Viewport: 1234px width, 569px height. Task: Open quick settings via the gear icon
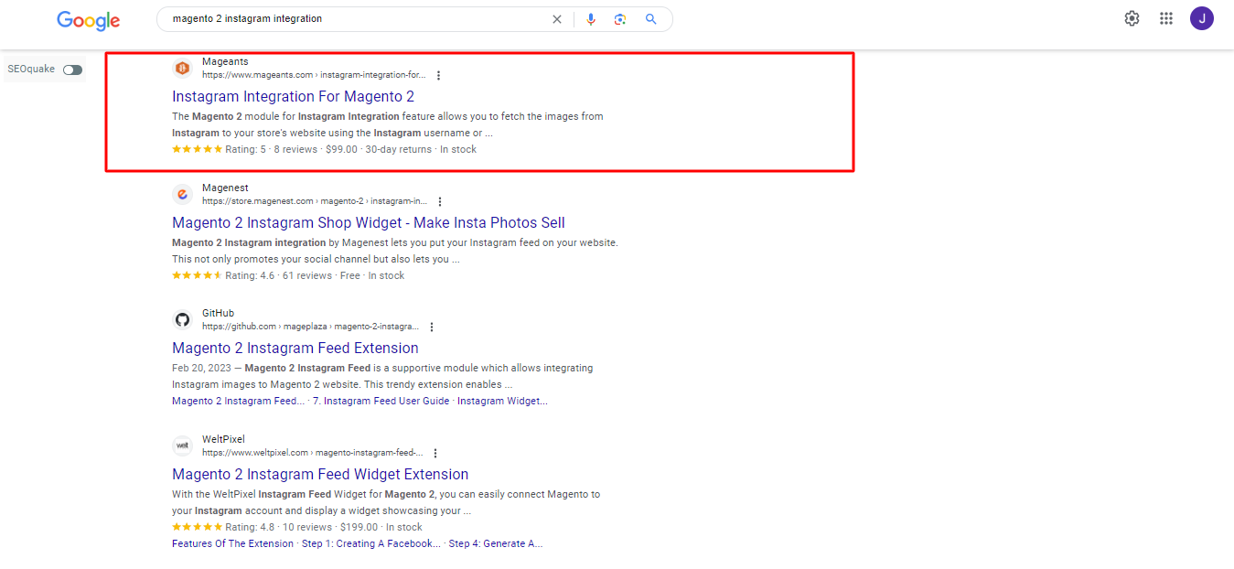click(x=1132, y=17)
